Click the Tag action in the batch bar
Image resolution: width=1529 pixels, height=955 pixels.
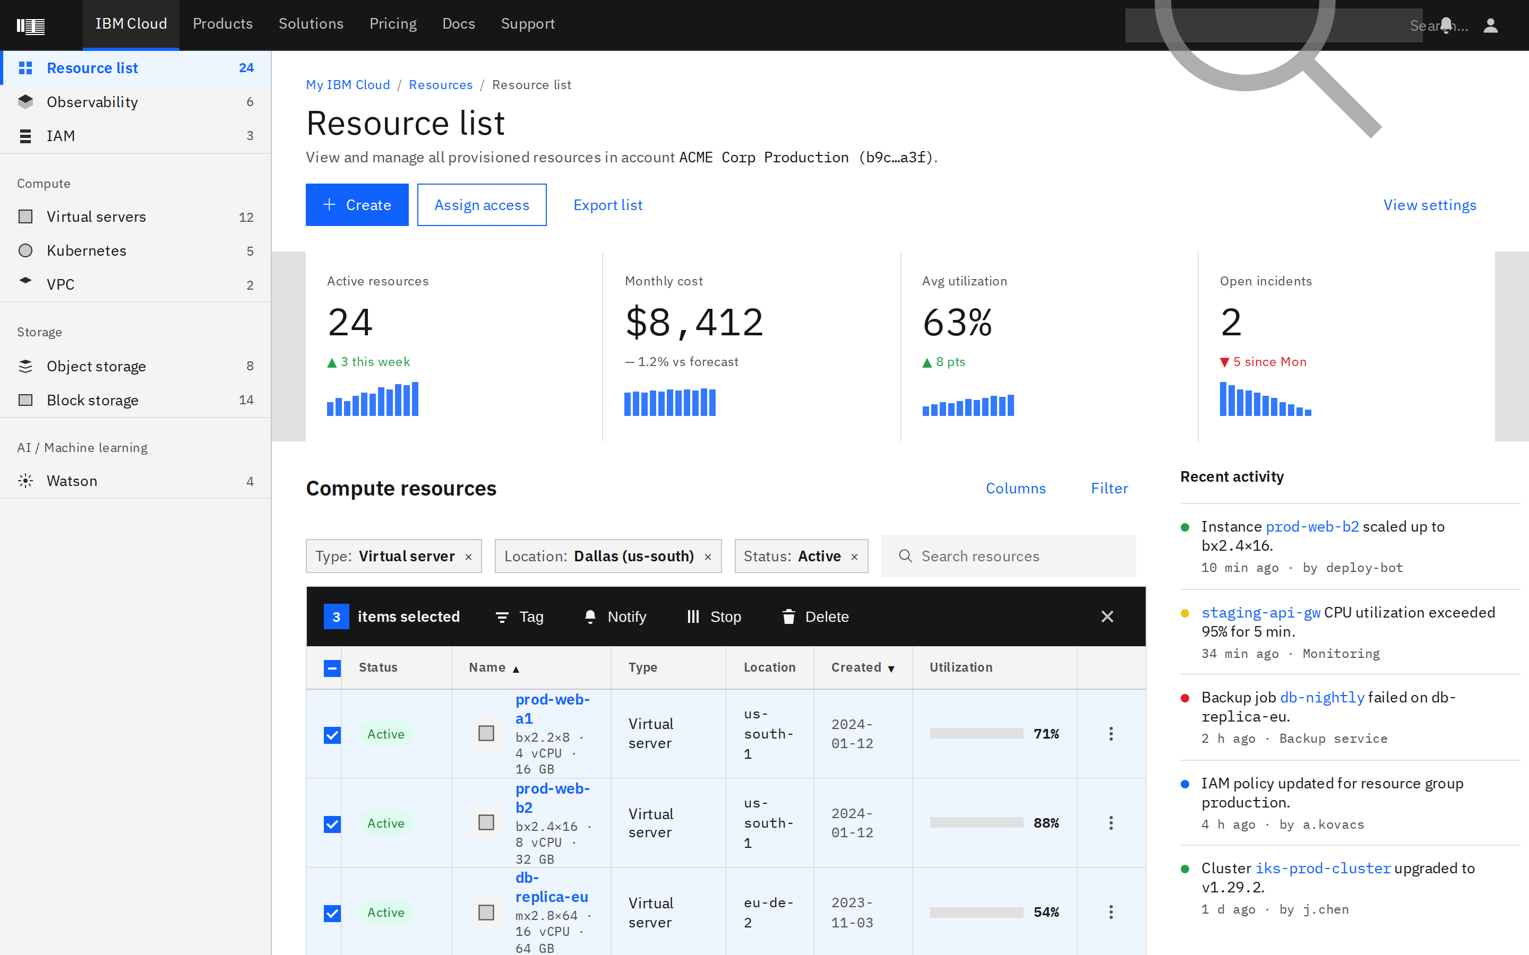pos(519,617)
